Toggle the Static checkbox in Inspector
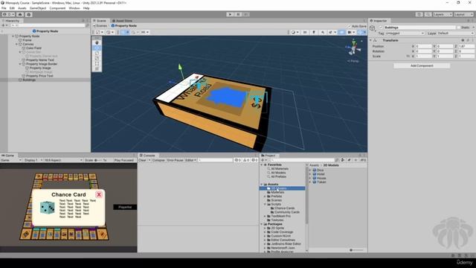The width and height of the screenshot is (476, 268). tap(459, 28)
